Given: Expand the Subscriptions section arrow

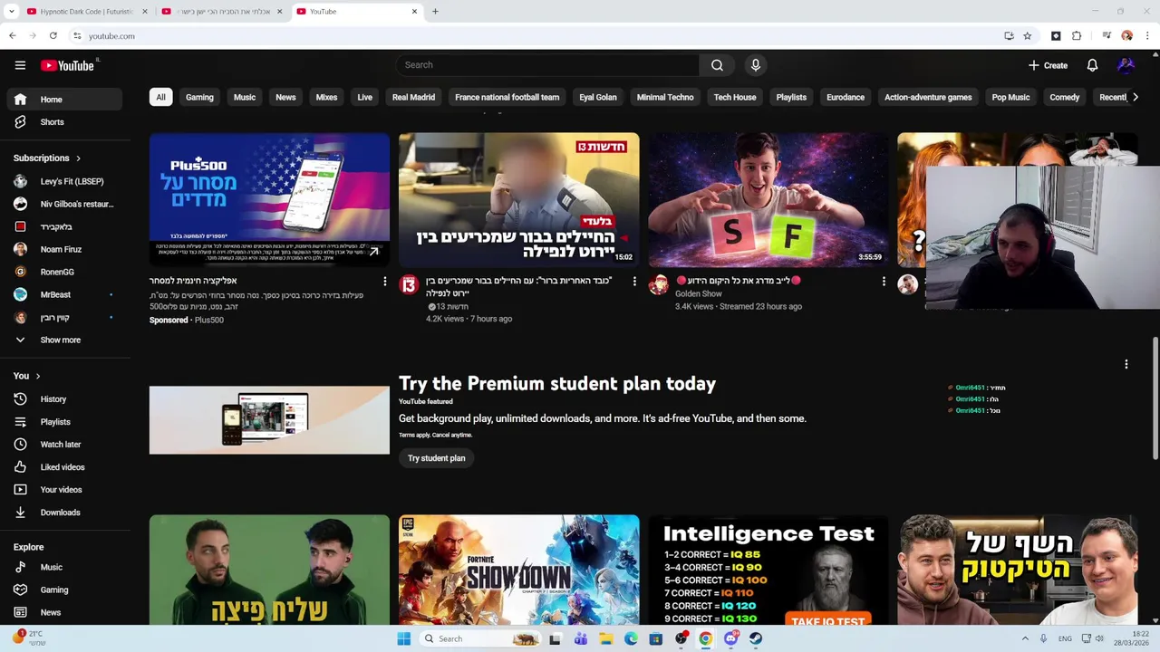Looking at the screenshot, I should click(78, 158).
